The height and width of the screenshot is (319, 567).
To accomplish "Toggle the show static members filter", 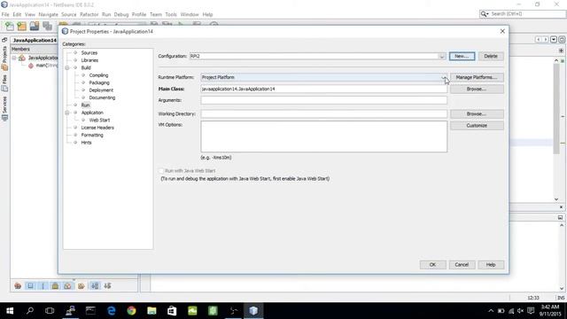I will pyautogui.click(x=43, y=285).
